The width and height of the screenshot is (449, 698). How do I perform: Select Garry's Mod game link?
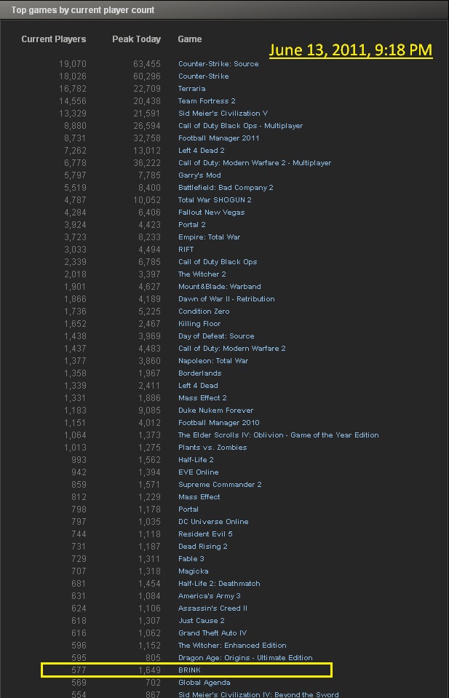(x=199, y=175)
